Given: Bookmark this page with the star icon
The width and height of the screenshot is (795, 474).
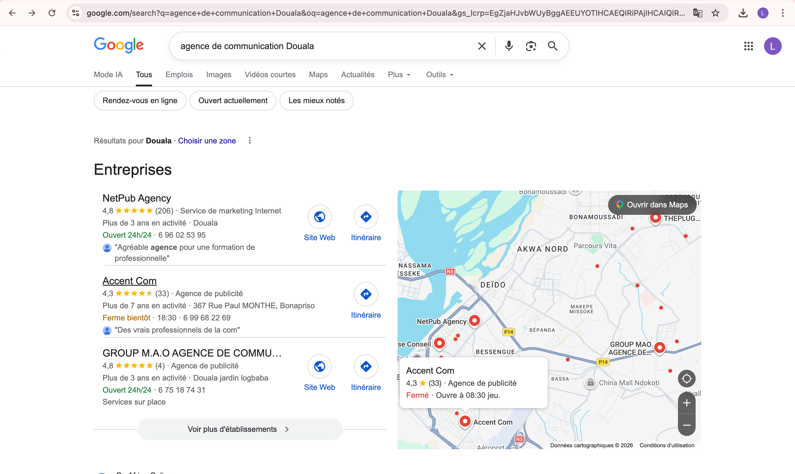Looking at the screenshot, I should point(715,13).
